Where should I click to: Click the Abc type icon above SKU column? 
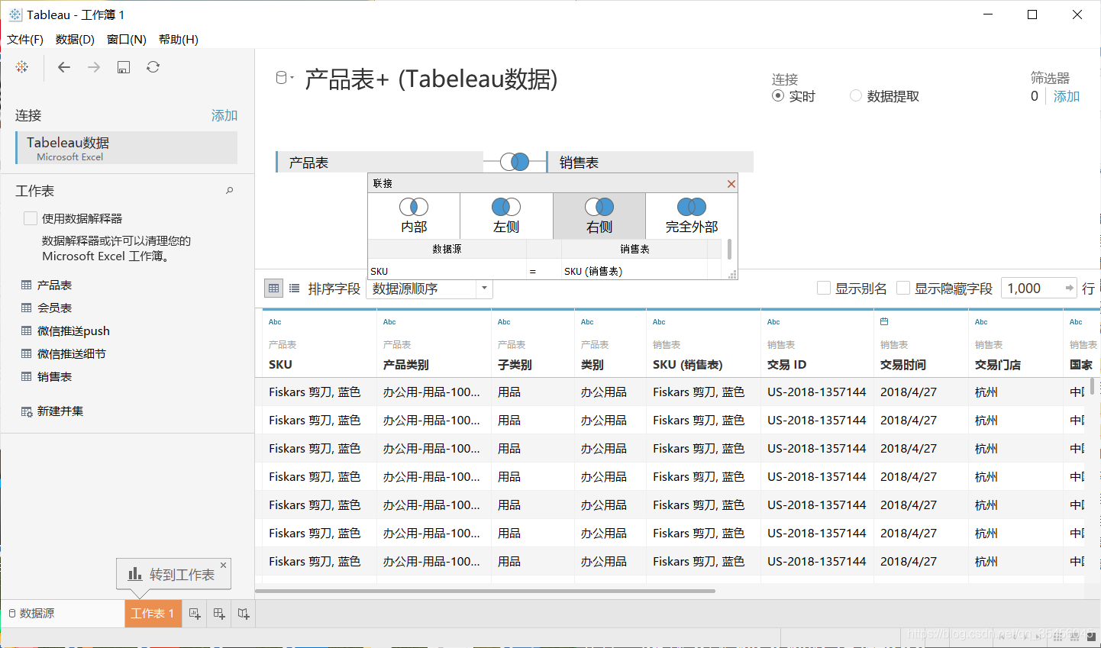point(275,322)
